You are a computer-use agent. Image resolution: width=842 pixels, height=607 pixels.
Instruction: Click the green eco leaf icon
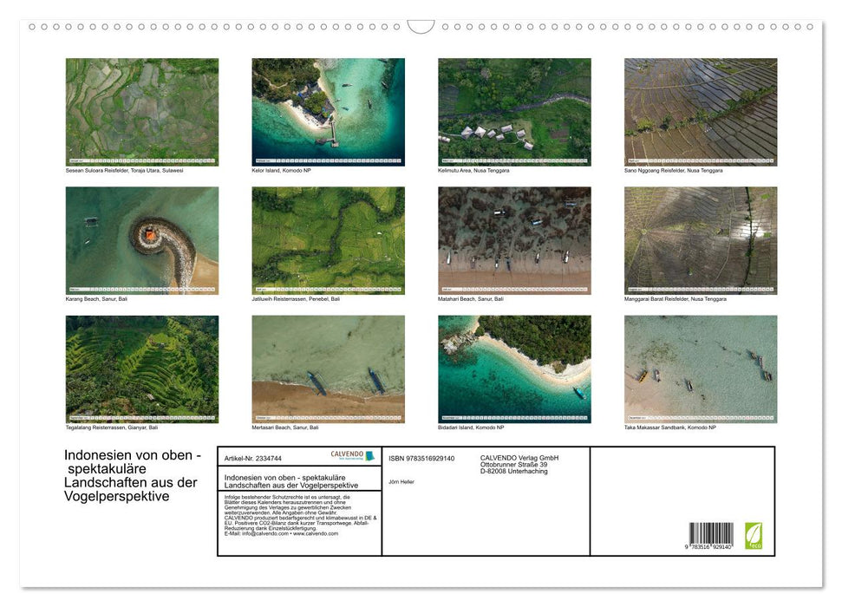tap(753, 536)
